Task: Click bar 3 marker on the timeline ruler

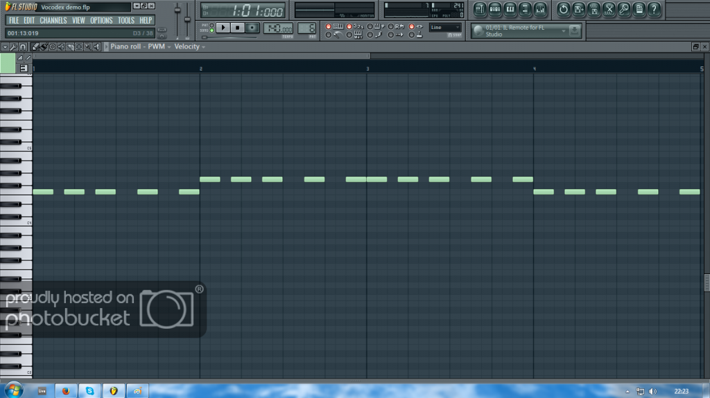Action: coord(367,69)
